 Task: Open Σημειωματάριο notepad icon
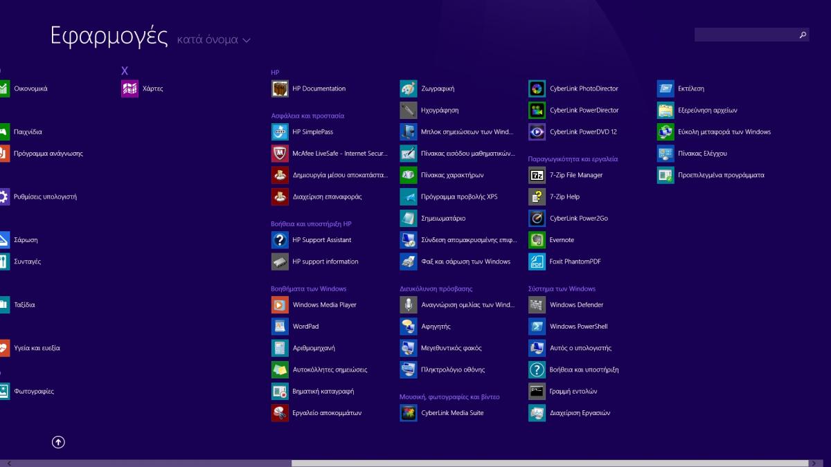409,218
